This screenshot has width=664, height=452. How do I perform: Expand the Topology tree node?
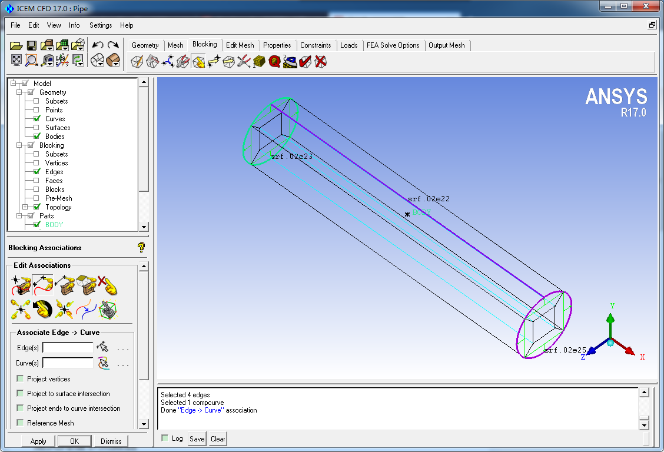pyautogui.click(x=25, y=207)
